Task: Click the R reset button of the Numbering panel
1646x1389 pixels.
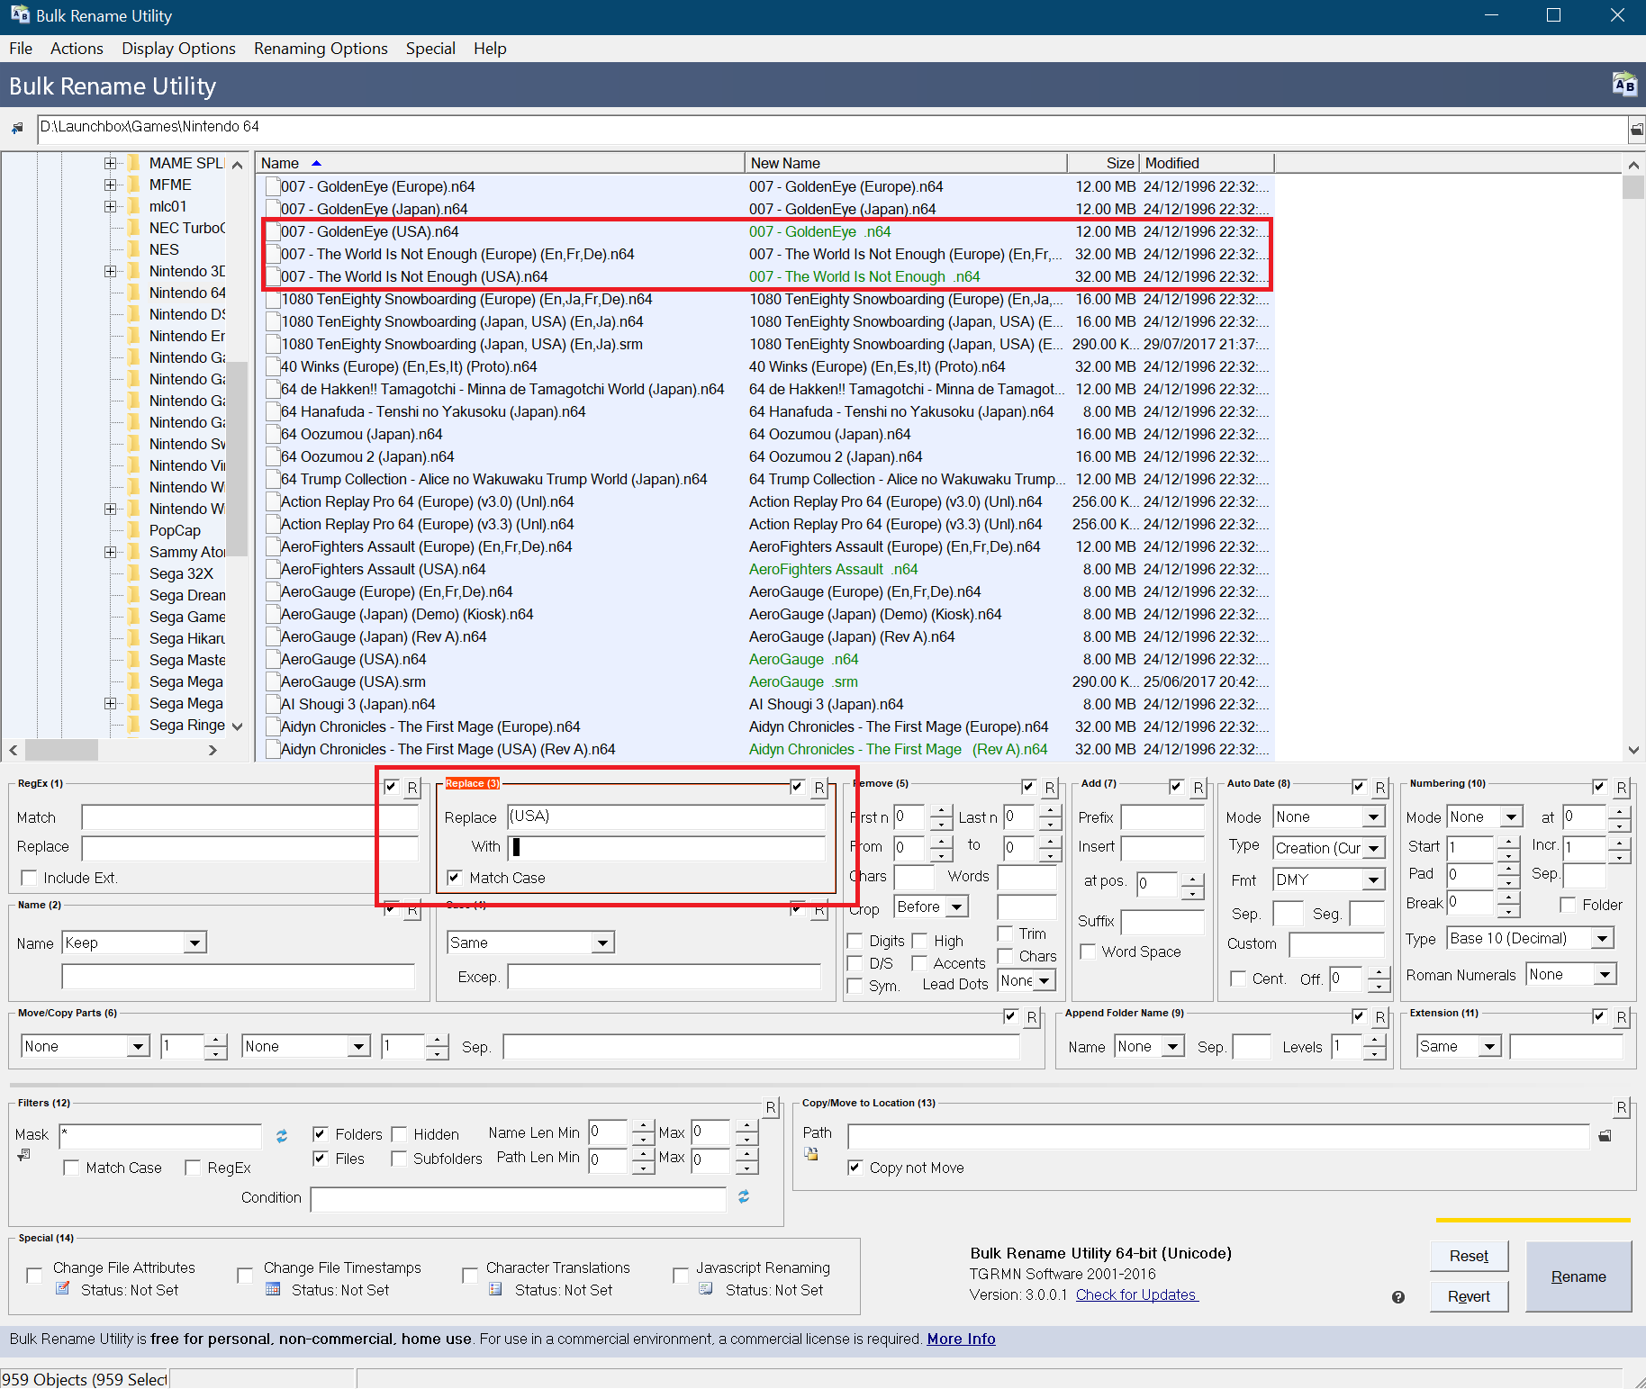Action: (x=1621, y=788)
